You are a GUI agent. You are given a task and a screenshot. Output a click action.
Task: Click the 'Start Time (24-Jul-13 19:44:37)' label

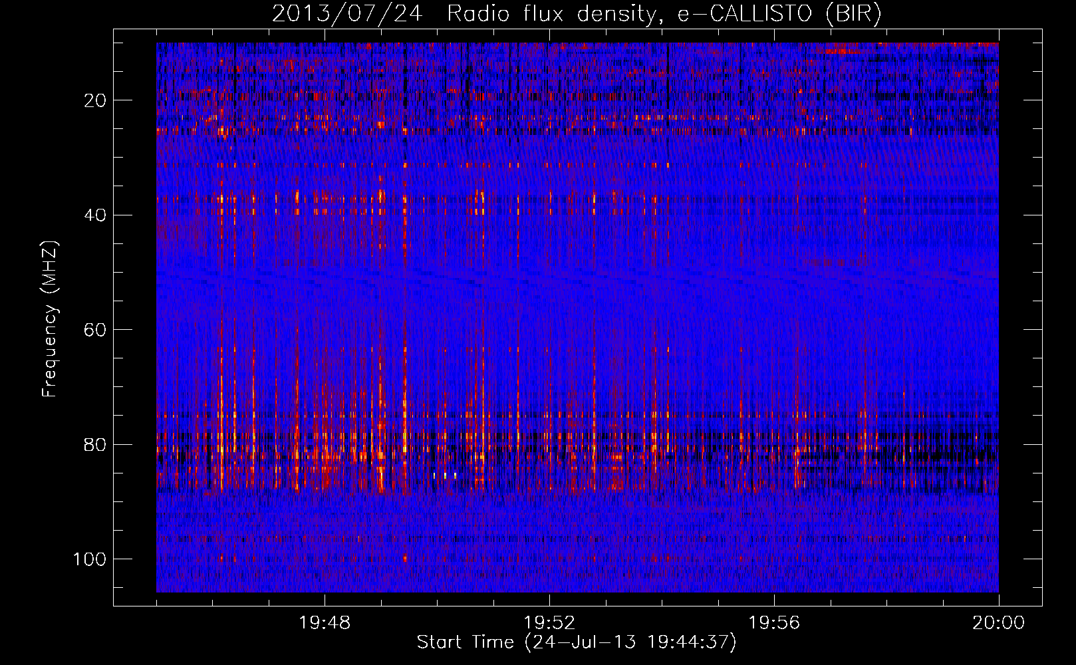[577, 642]
